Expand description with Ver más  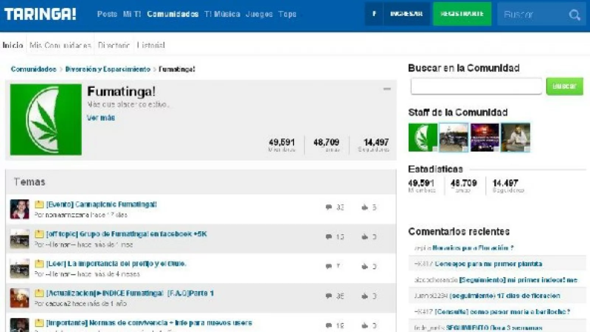pyautogui.click(x=101, y=118)
